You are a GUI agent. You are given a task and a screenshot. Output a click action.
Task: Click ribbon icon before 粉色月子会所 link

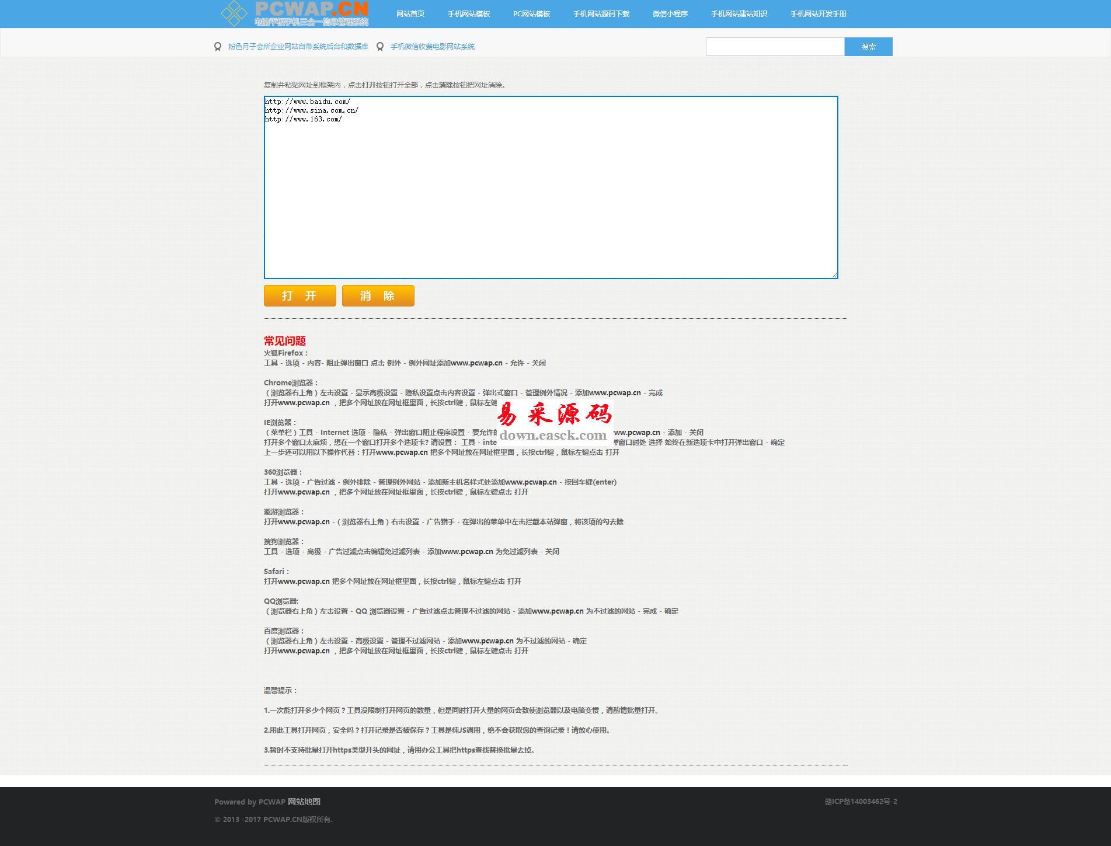(x=218, y=47)
